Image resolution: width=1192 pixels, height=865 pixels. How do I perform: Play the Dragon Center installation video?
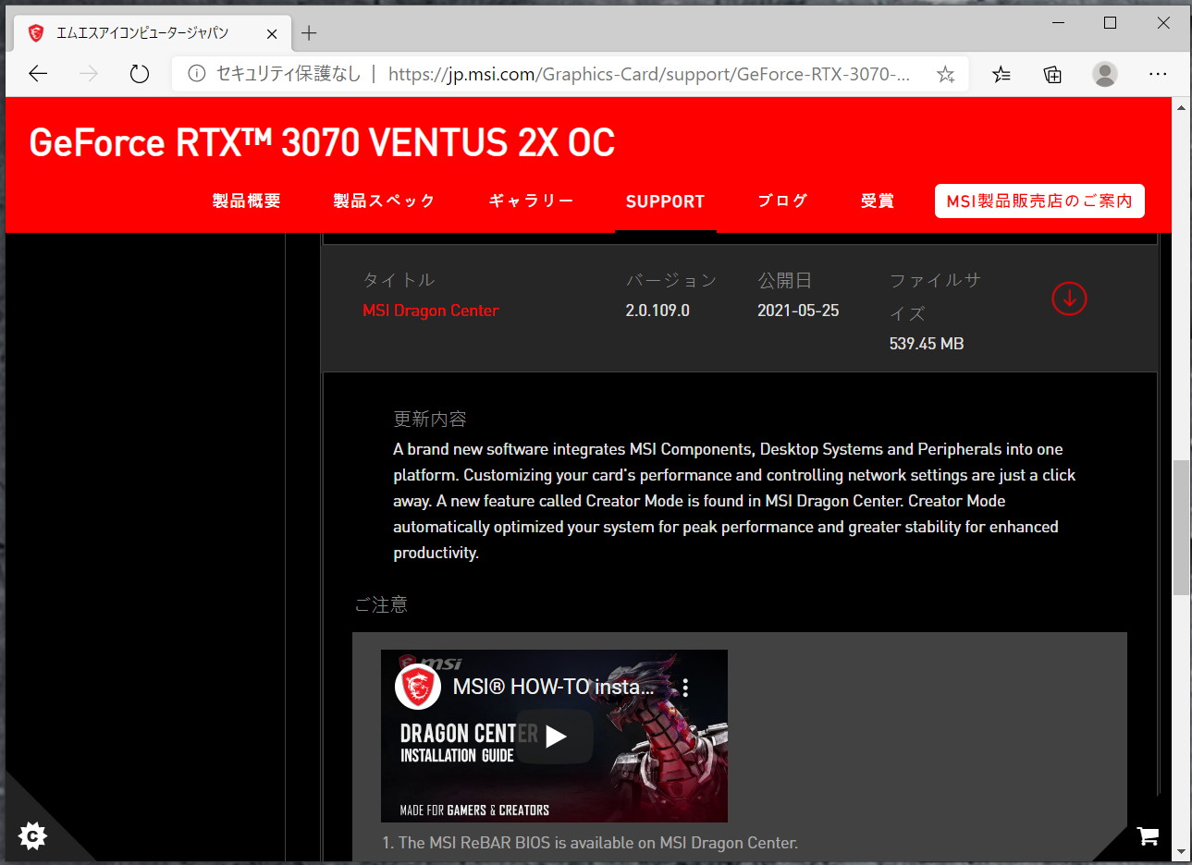(555, 737)
